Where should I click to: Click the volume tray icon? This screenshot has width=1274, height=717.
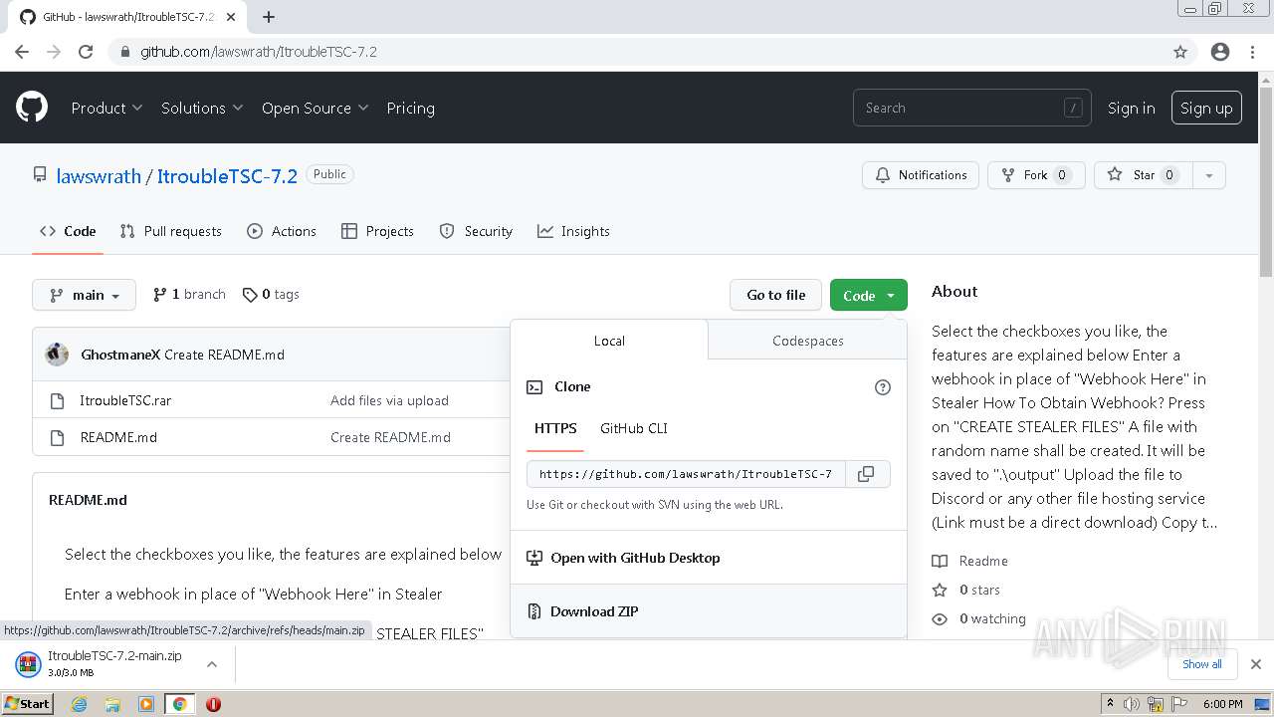tap(1132, 704)
